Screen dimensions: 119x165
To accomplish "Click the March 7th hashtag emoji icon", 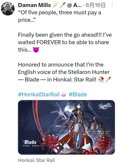I will tap(64, 94).
